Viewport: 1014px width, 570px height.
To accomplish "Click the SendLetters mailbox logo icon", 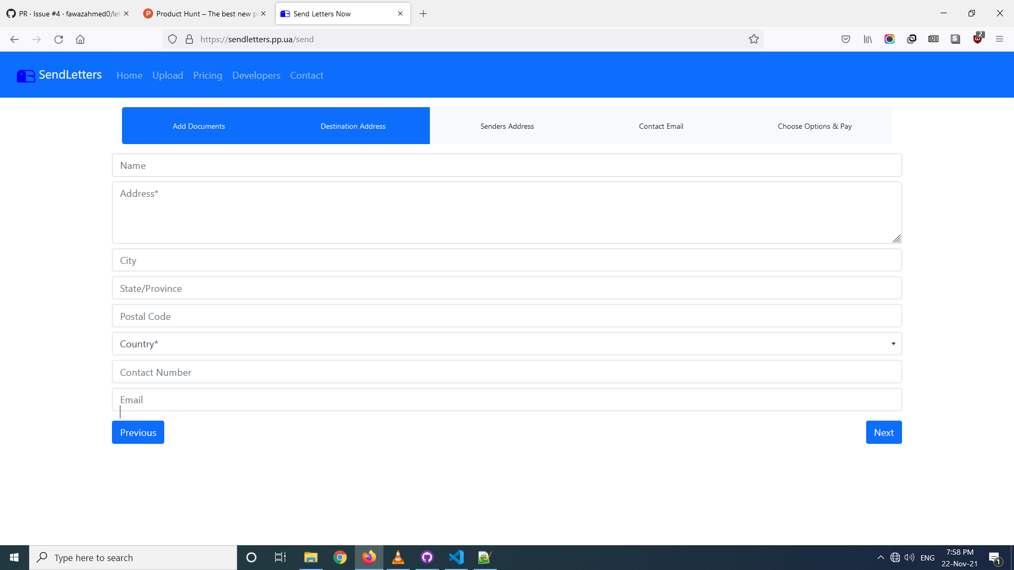I will click(x=25, y=76).
